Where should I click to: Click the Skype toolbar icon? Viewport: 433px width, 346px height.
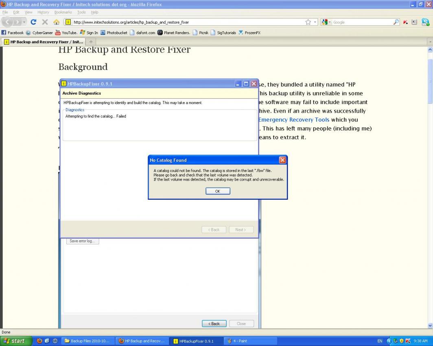426,22
